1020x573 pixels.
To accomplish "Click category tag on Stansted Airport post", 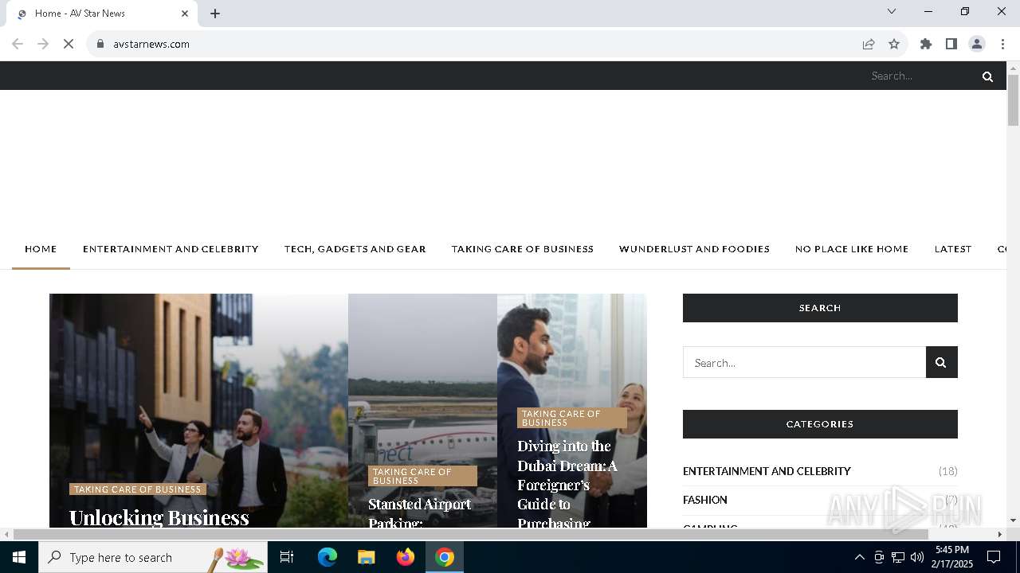I will (x=422, y=476).
